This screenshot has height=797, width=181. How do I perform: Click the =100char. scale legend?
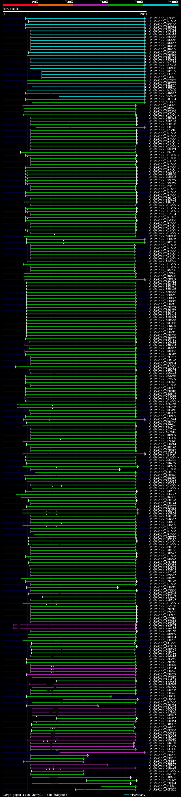pos(135,794)
